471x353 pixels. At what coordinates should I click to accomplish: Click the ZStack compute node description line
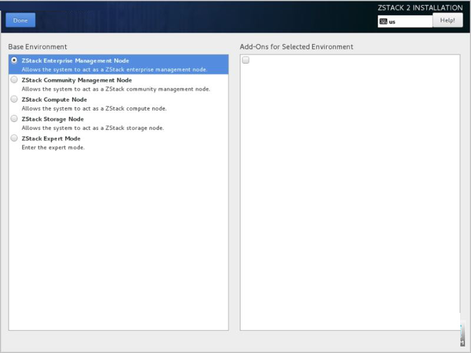94,108
